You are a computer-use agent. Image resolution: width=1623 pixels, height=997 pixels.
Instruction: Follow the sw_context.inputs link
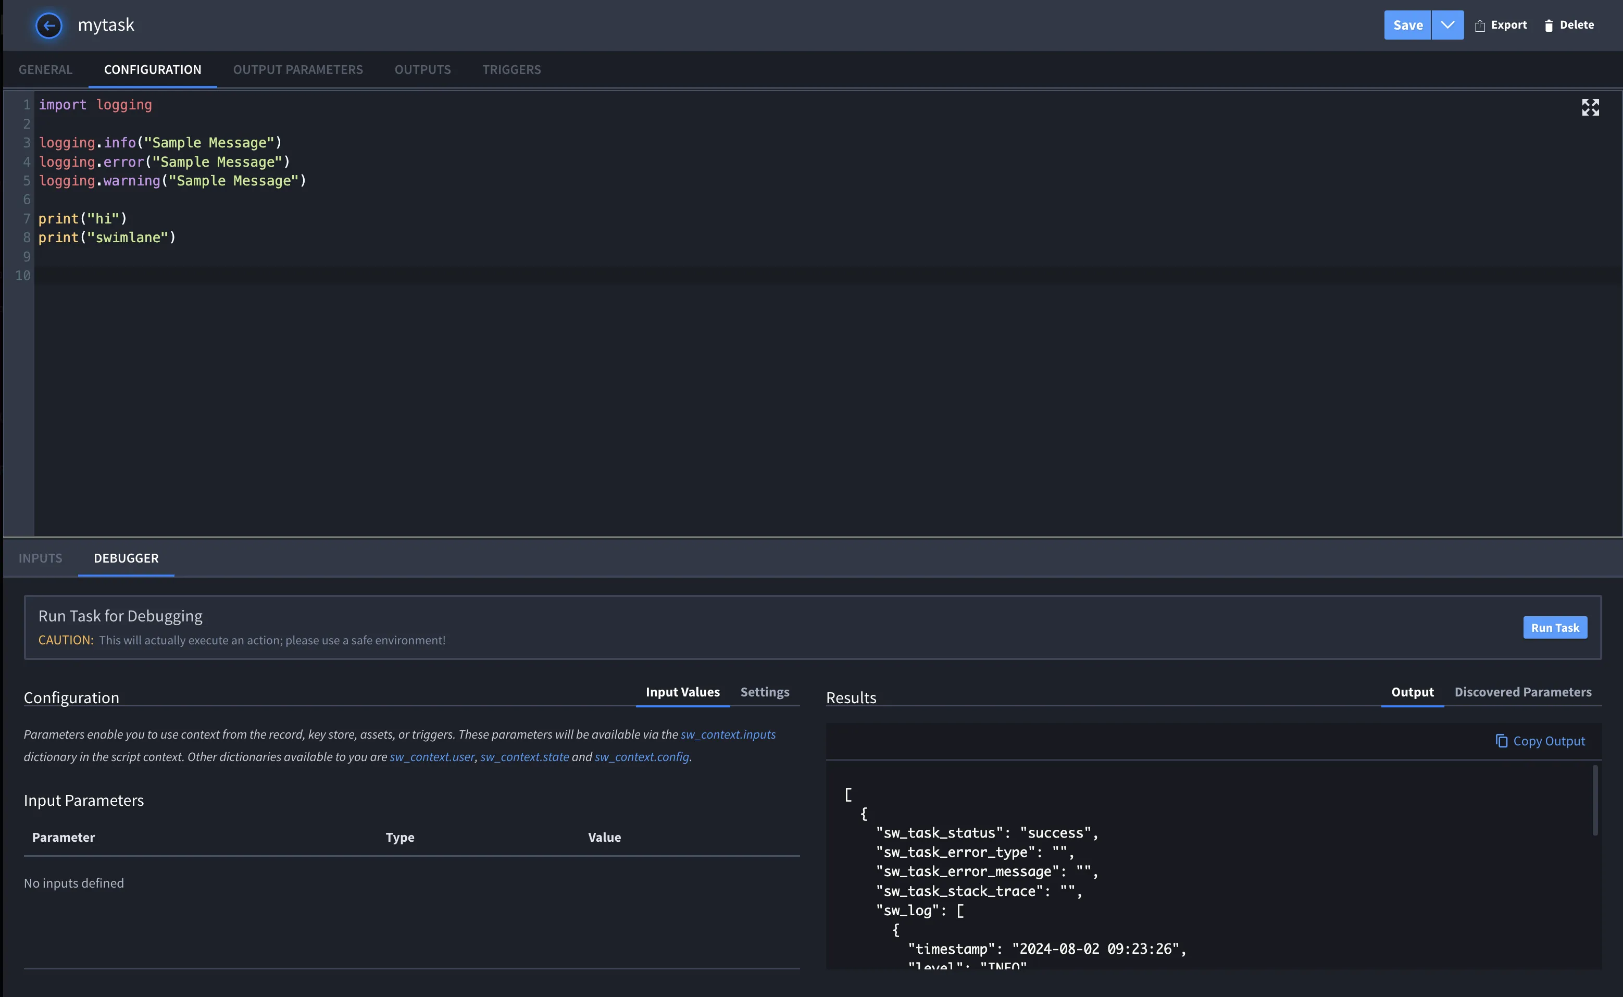(x=728, y=734)
